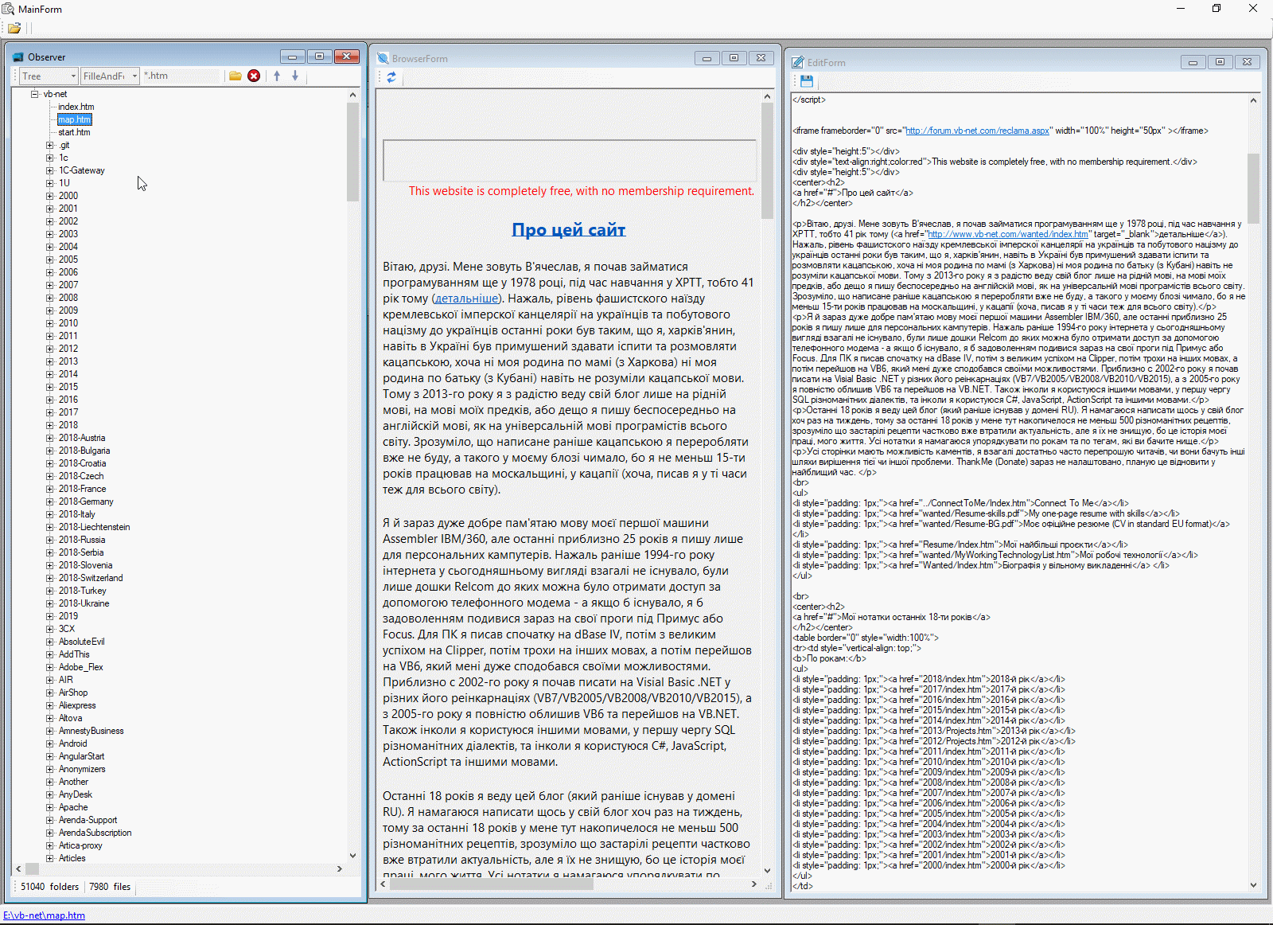Click the forum.vb-net.com/reclama.aspx URL in EditForm
Screen dimensions: 1273x925
coord(979,131)
